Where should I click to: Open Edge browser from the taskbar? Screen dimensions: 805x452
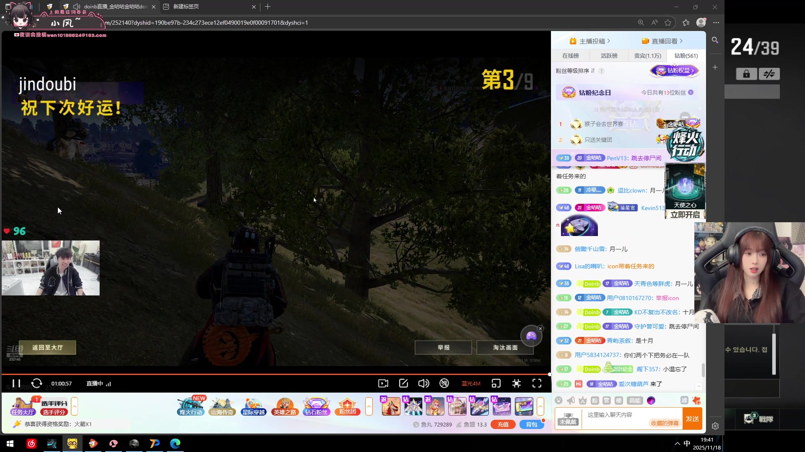point(175,443)
